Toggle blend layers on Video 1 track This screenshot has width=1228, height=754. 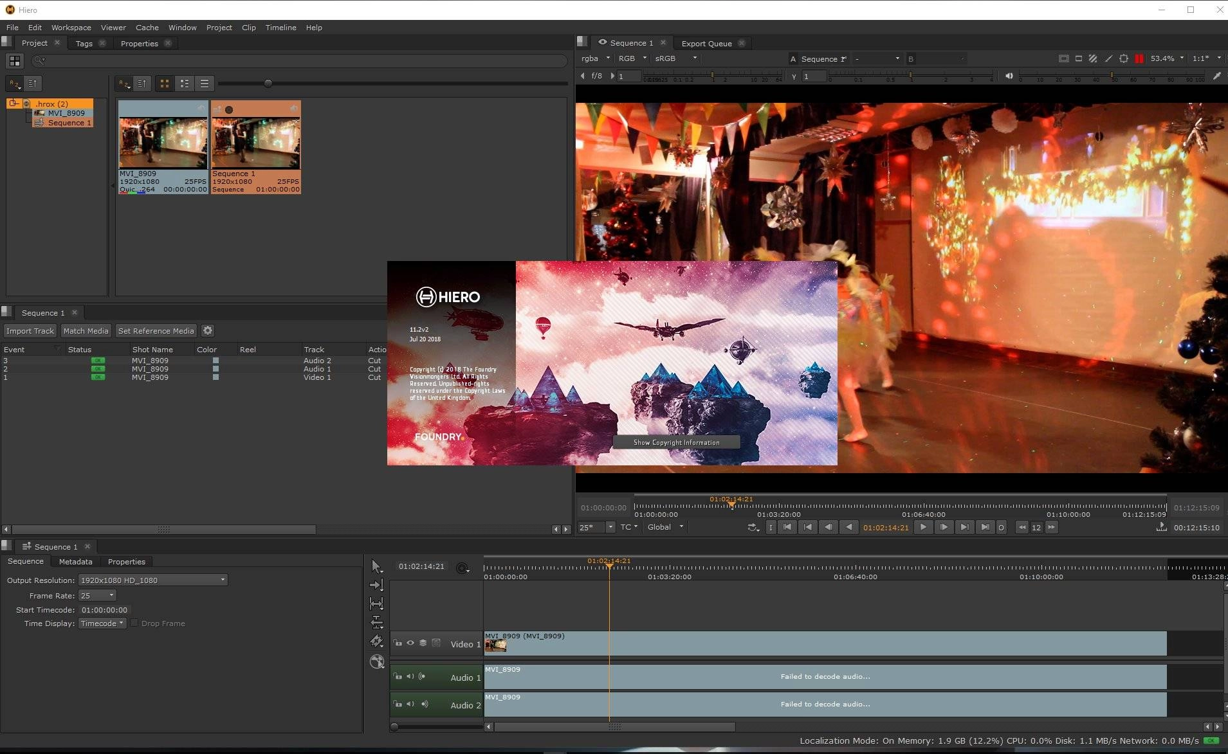[x=423, y=643]
